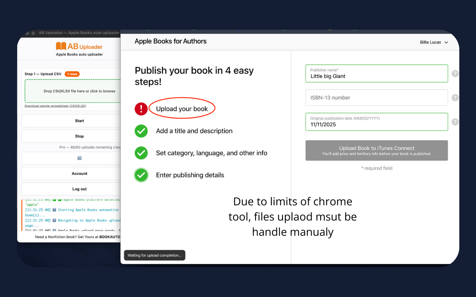Click the Stop button in AB Uploader
476x297 pixels.
point(71,136)
